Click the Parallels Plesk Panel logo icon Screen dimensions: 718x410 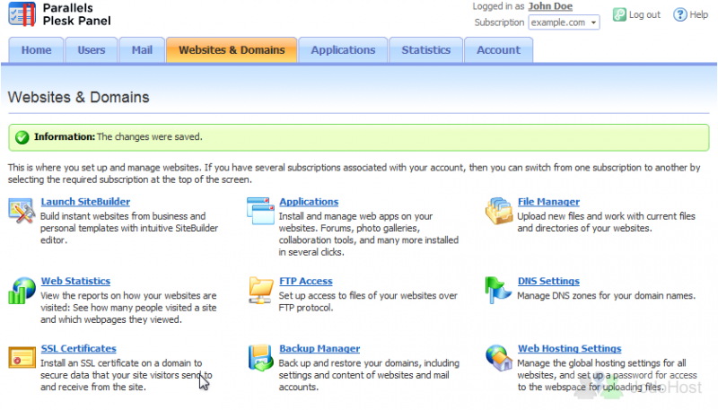[x=22, y=14]
